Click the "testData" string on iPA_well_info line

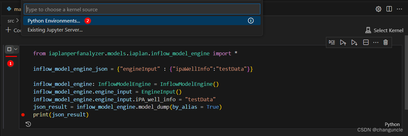pyautogui.click(x=200, y=99)
